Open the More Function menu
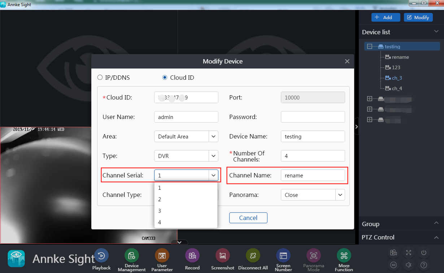The image size is (444, 273). [344, 256]
